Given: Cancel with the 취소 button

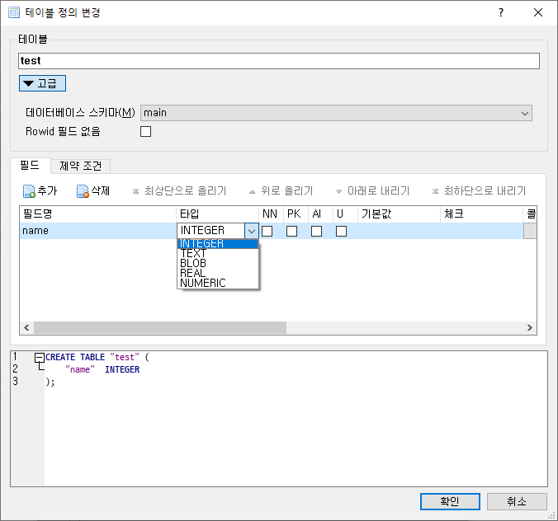Looking at the screenshot, I should (x=517, y=501).
